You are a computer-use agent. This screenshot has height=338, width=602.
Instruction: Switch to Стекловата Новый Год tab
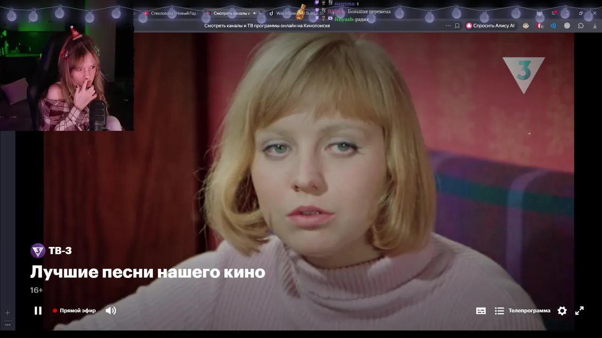point(170,13)
